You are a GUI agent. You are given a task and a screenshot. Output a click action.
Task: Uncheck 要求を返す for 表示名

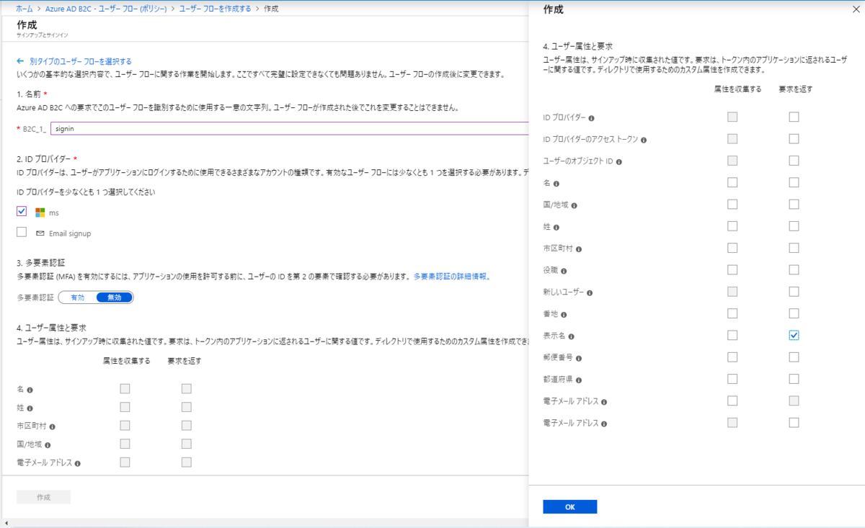click(794, 335)
